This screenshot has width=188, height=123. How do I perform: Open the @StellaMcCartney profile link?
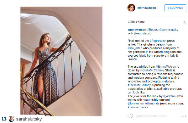pos(152,70)
